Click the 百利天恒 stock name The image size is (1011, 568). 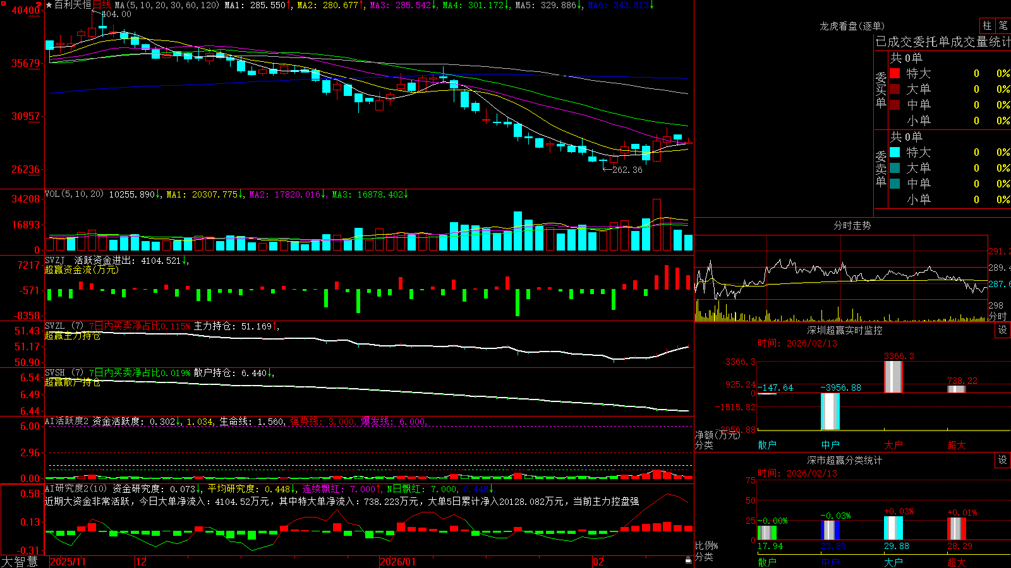(x=73, y=5)
